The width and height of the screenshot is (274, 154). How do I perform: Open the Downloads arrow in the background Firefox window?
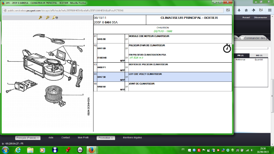point(239,10)
